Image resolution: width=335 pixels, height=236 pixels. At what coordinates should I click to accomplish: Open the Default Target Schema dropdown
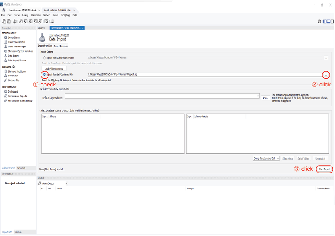(162, 96)
